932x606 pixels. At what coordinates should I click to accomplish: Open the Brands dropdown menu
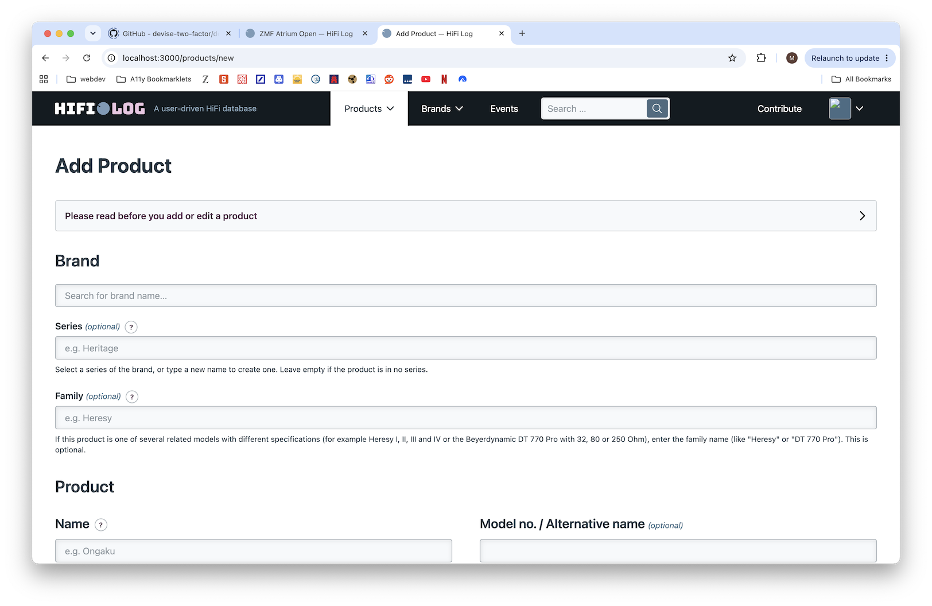442,108
